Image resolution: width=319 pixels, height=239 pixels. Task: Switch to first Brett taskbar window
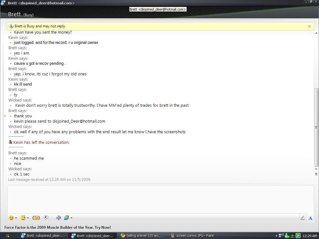point(42,236)
